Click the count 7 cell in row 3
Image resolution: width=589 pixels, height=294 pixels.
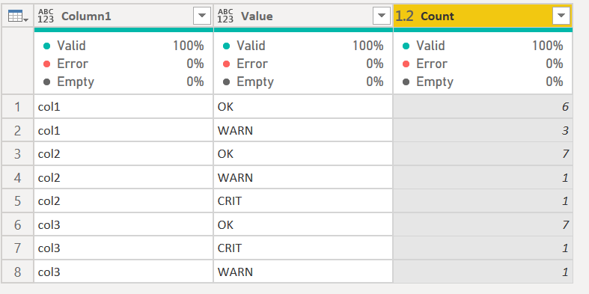coord(483,154)
